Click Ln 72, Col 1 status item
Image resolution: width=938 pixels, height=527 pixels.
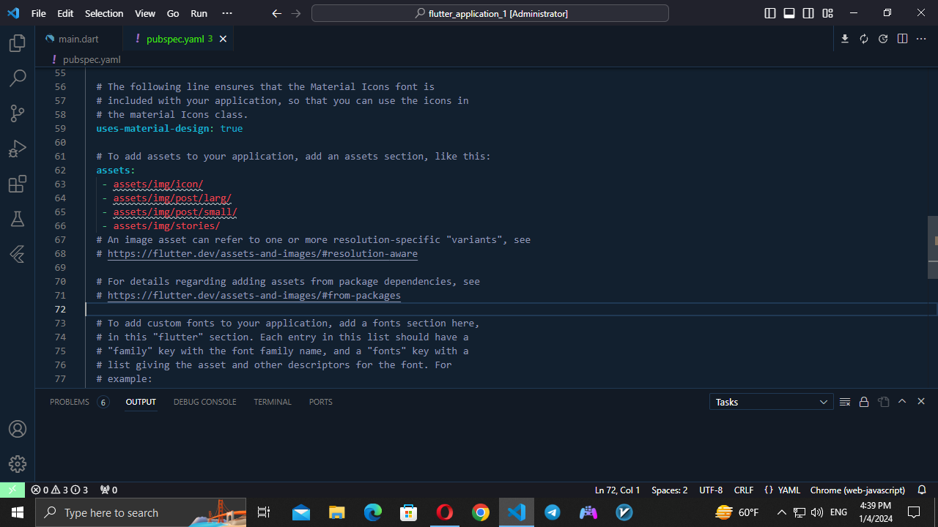pyautogui.click(x=618, y=490)
